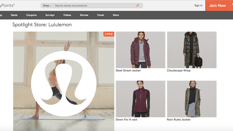Click the Sleet Street Jacket title

click(128, 71)
